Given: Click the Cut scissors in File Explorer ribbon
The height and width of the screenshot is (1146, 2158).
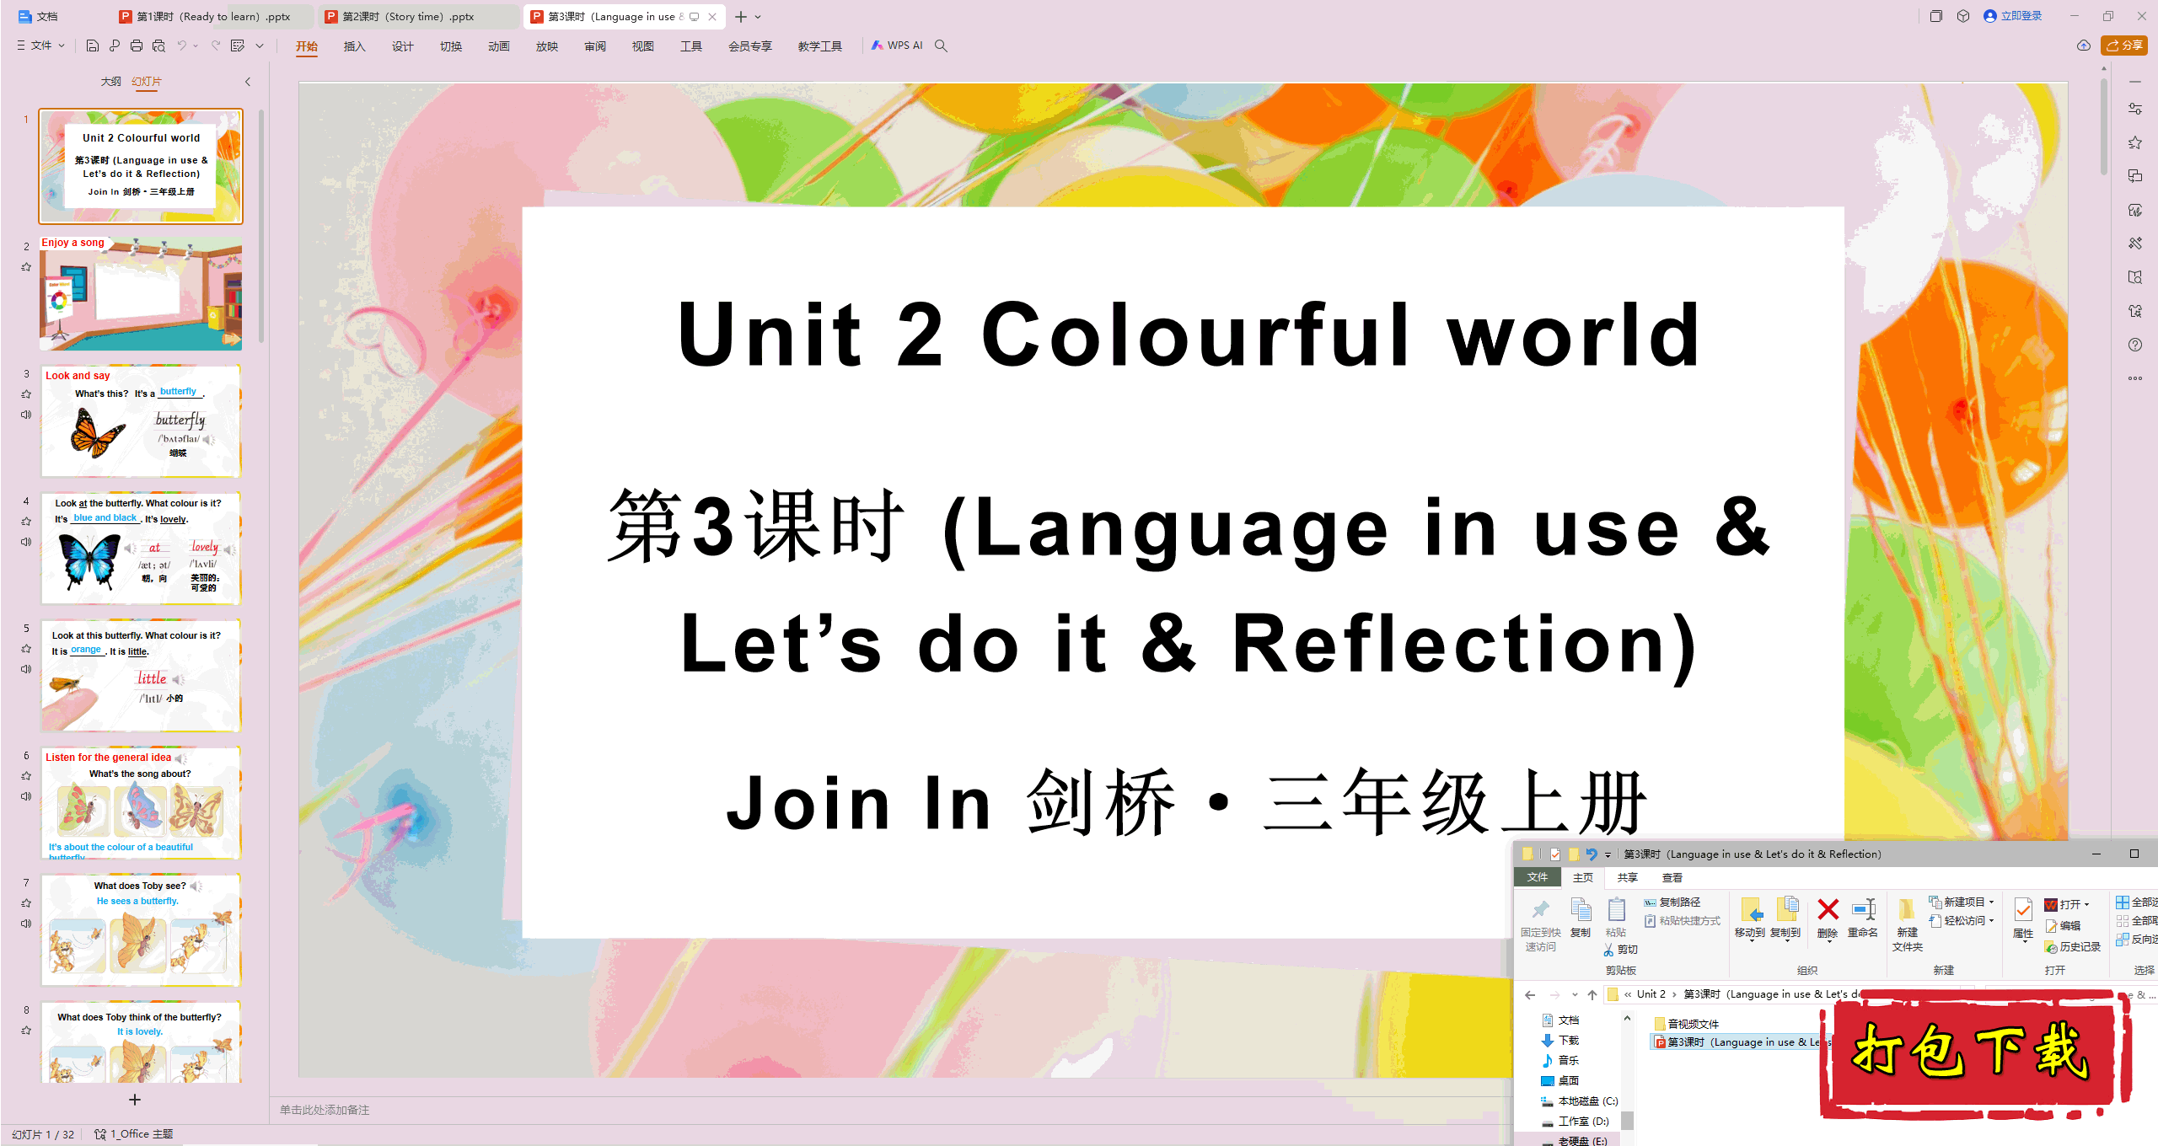Looking at the screenshot, I should pos(1608,950).
